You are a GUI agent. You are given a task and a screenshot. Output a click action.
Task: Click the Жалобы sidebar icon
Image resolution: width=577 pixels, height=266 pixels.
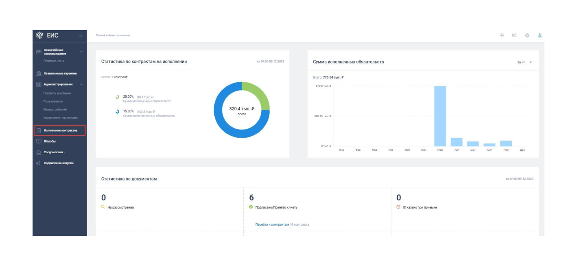tap(39, 141)
